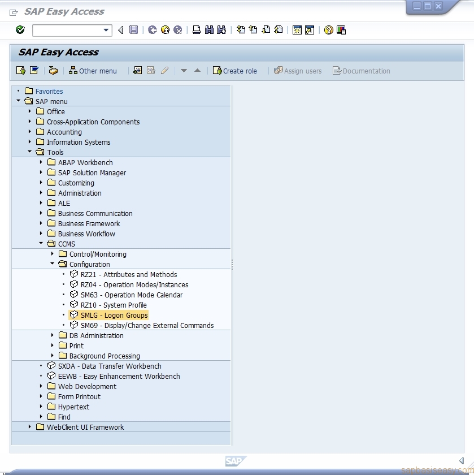
Task: Collapse the CCMS folder
Action: [x=40, y=244]
